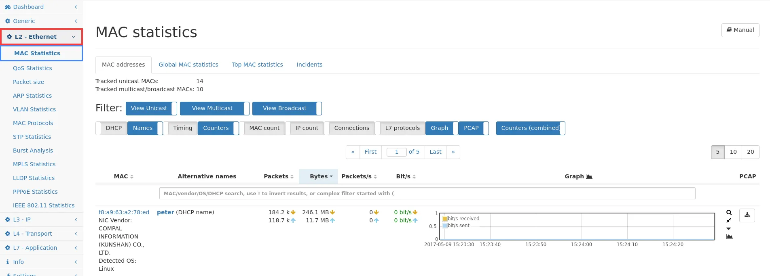Switch to Global MAC statistics tab
The image size is (770, 276).
pyautogui.click(x=188, y=65)
